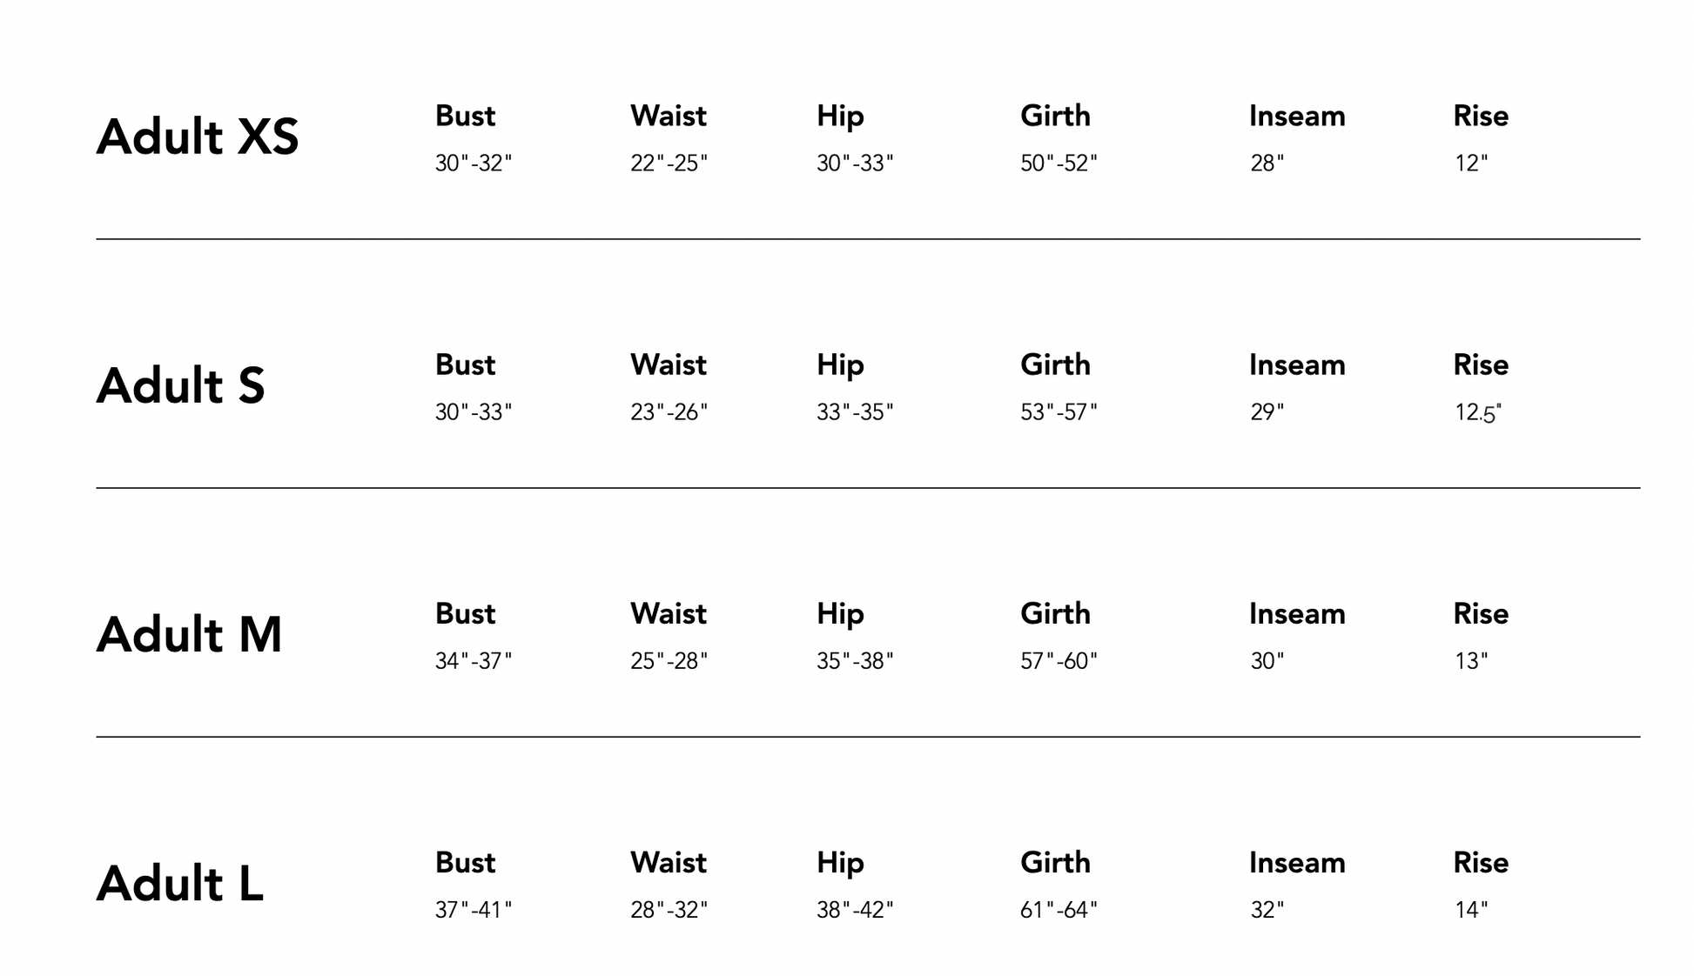Image resolution: width=1694 pixels, height=976 pixels.
Task: Click the Adult XS size heading
Action: pos(198,137)
